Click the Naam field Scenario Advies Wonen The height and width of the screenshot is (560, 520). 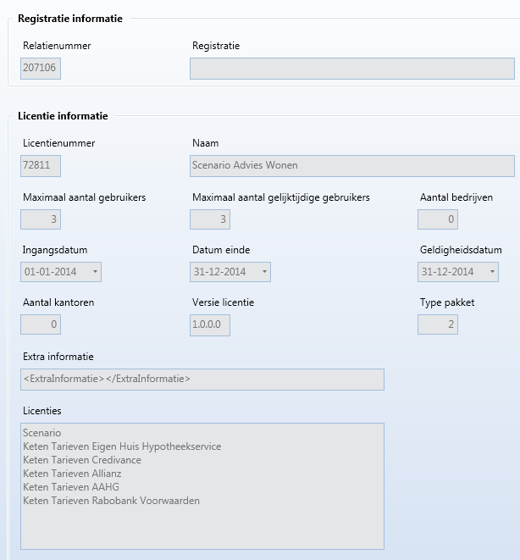pos(352,166)
